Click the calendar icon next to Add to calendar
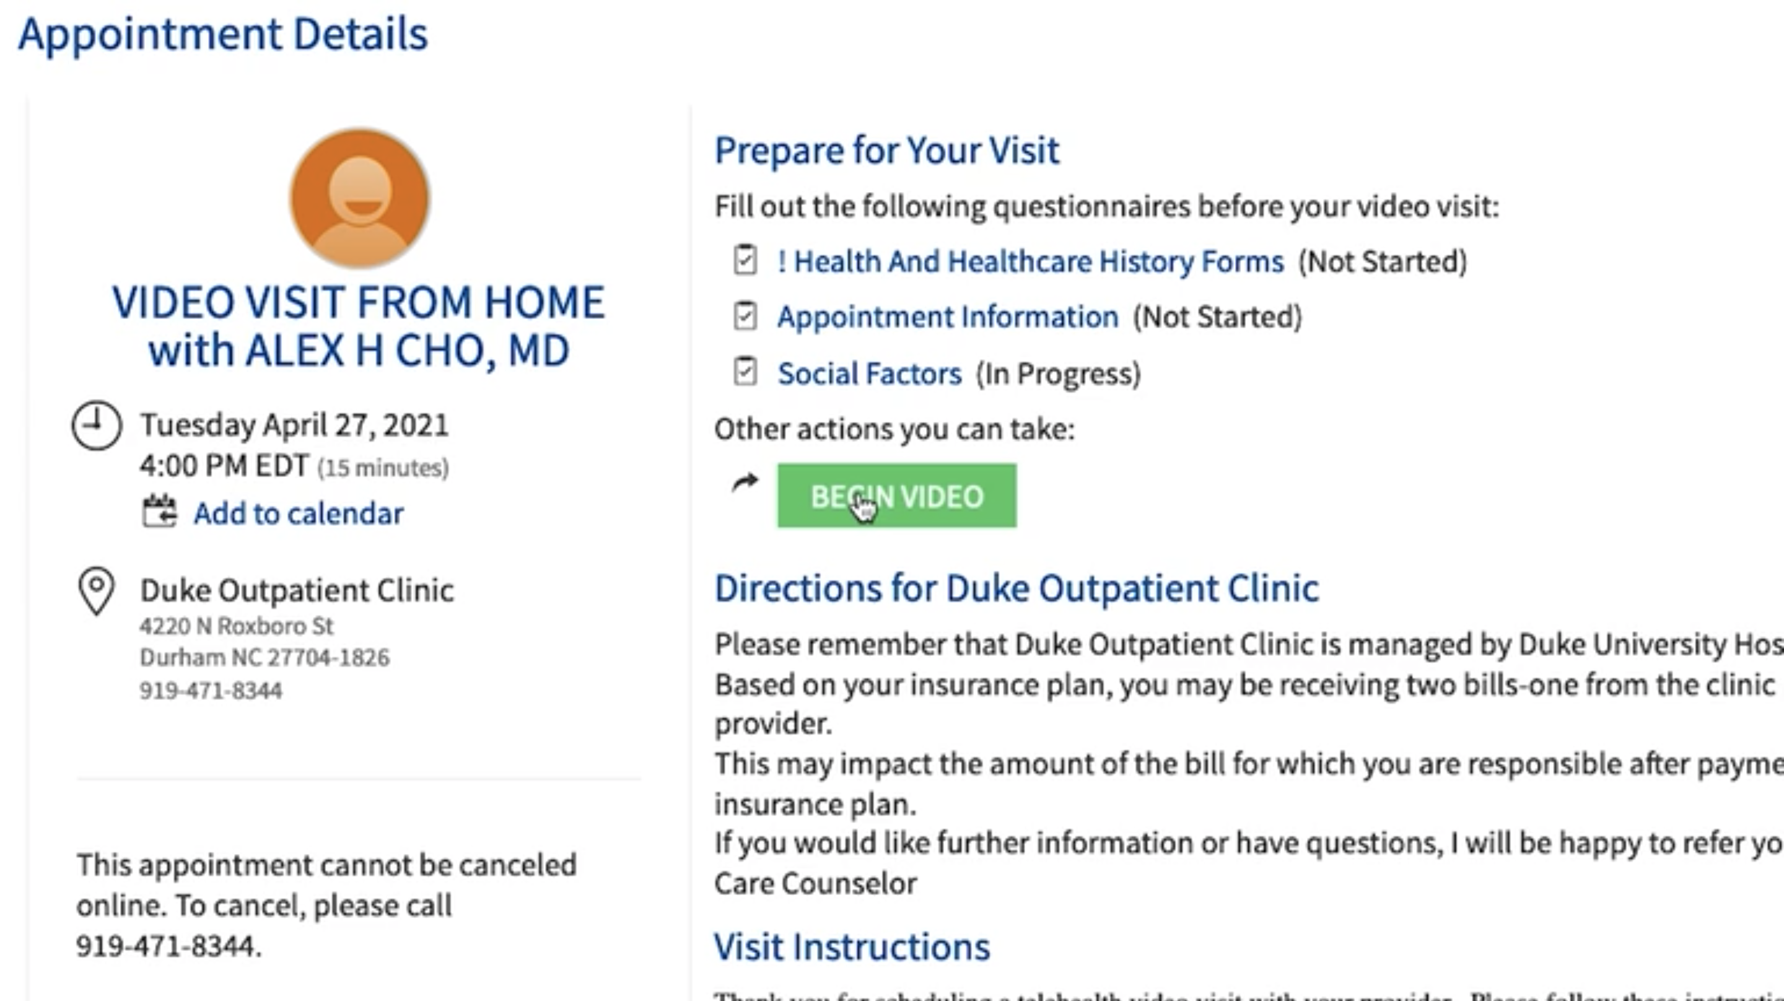 point(161,514)
